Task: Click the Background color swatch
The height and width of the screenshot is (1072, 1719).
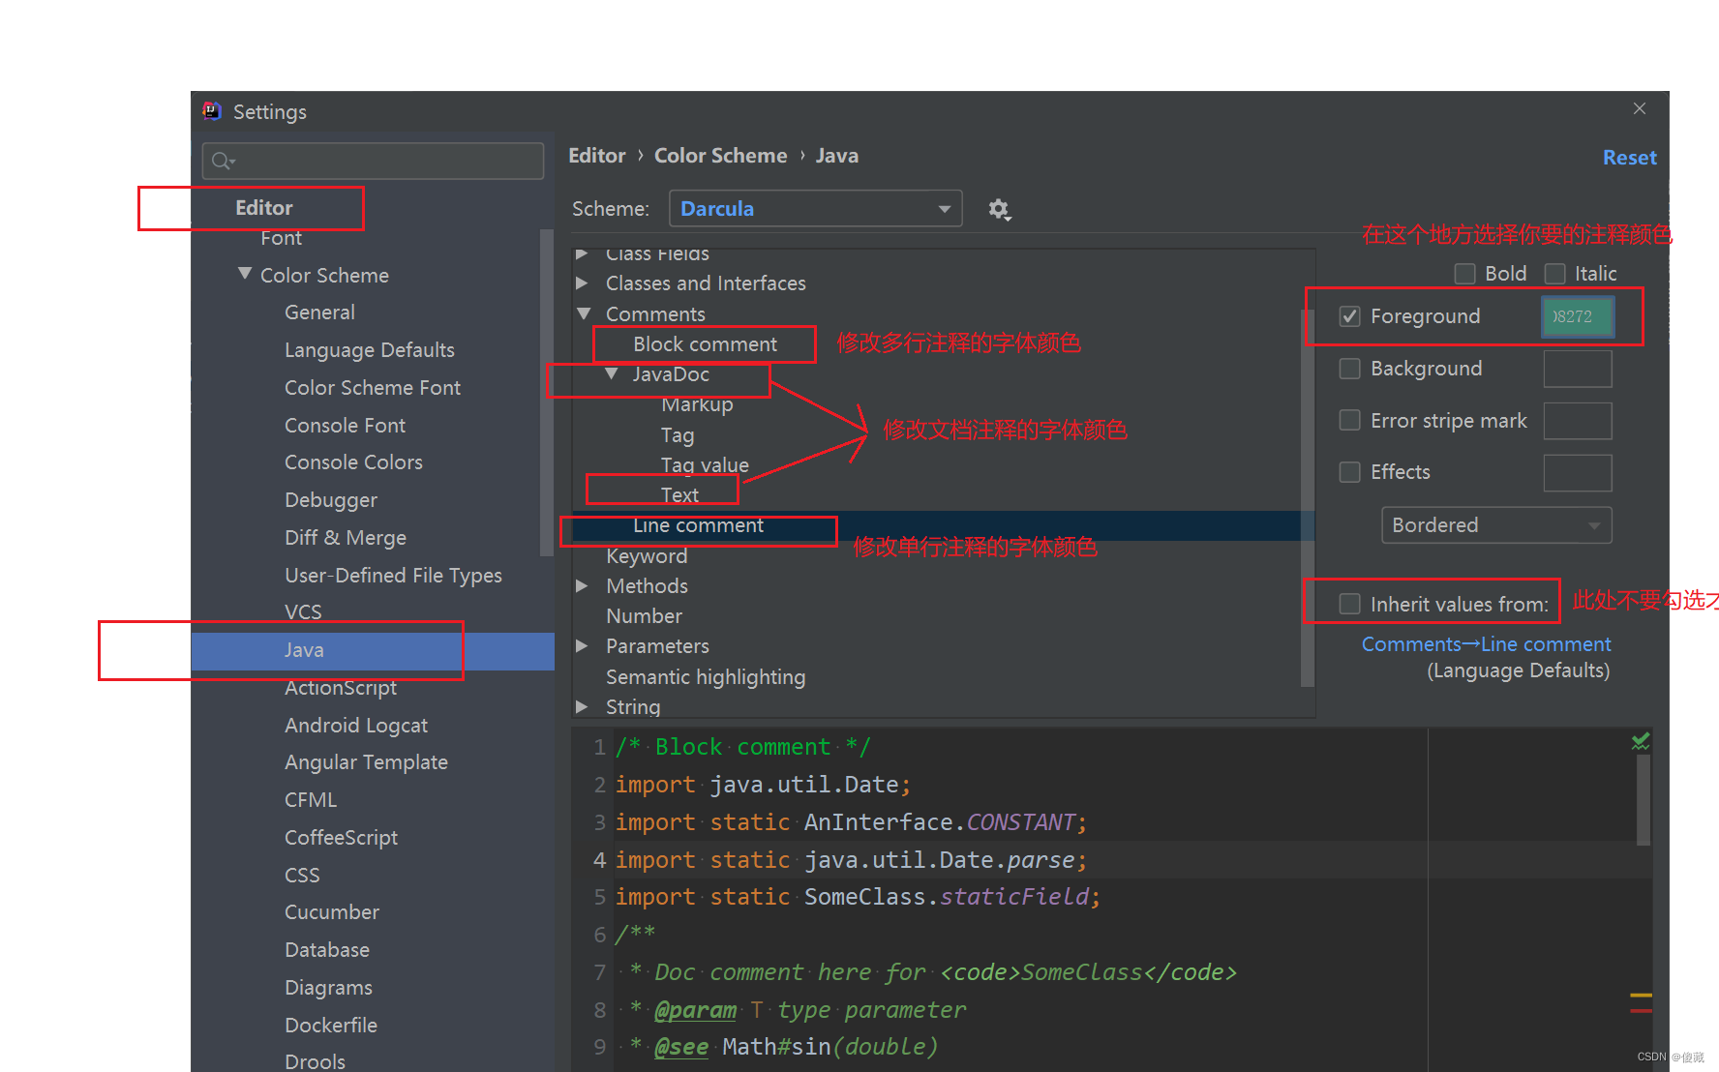Action: pyautogui.click(x=1578, y=369)
